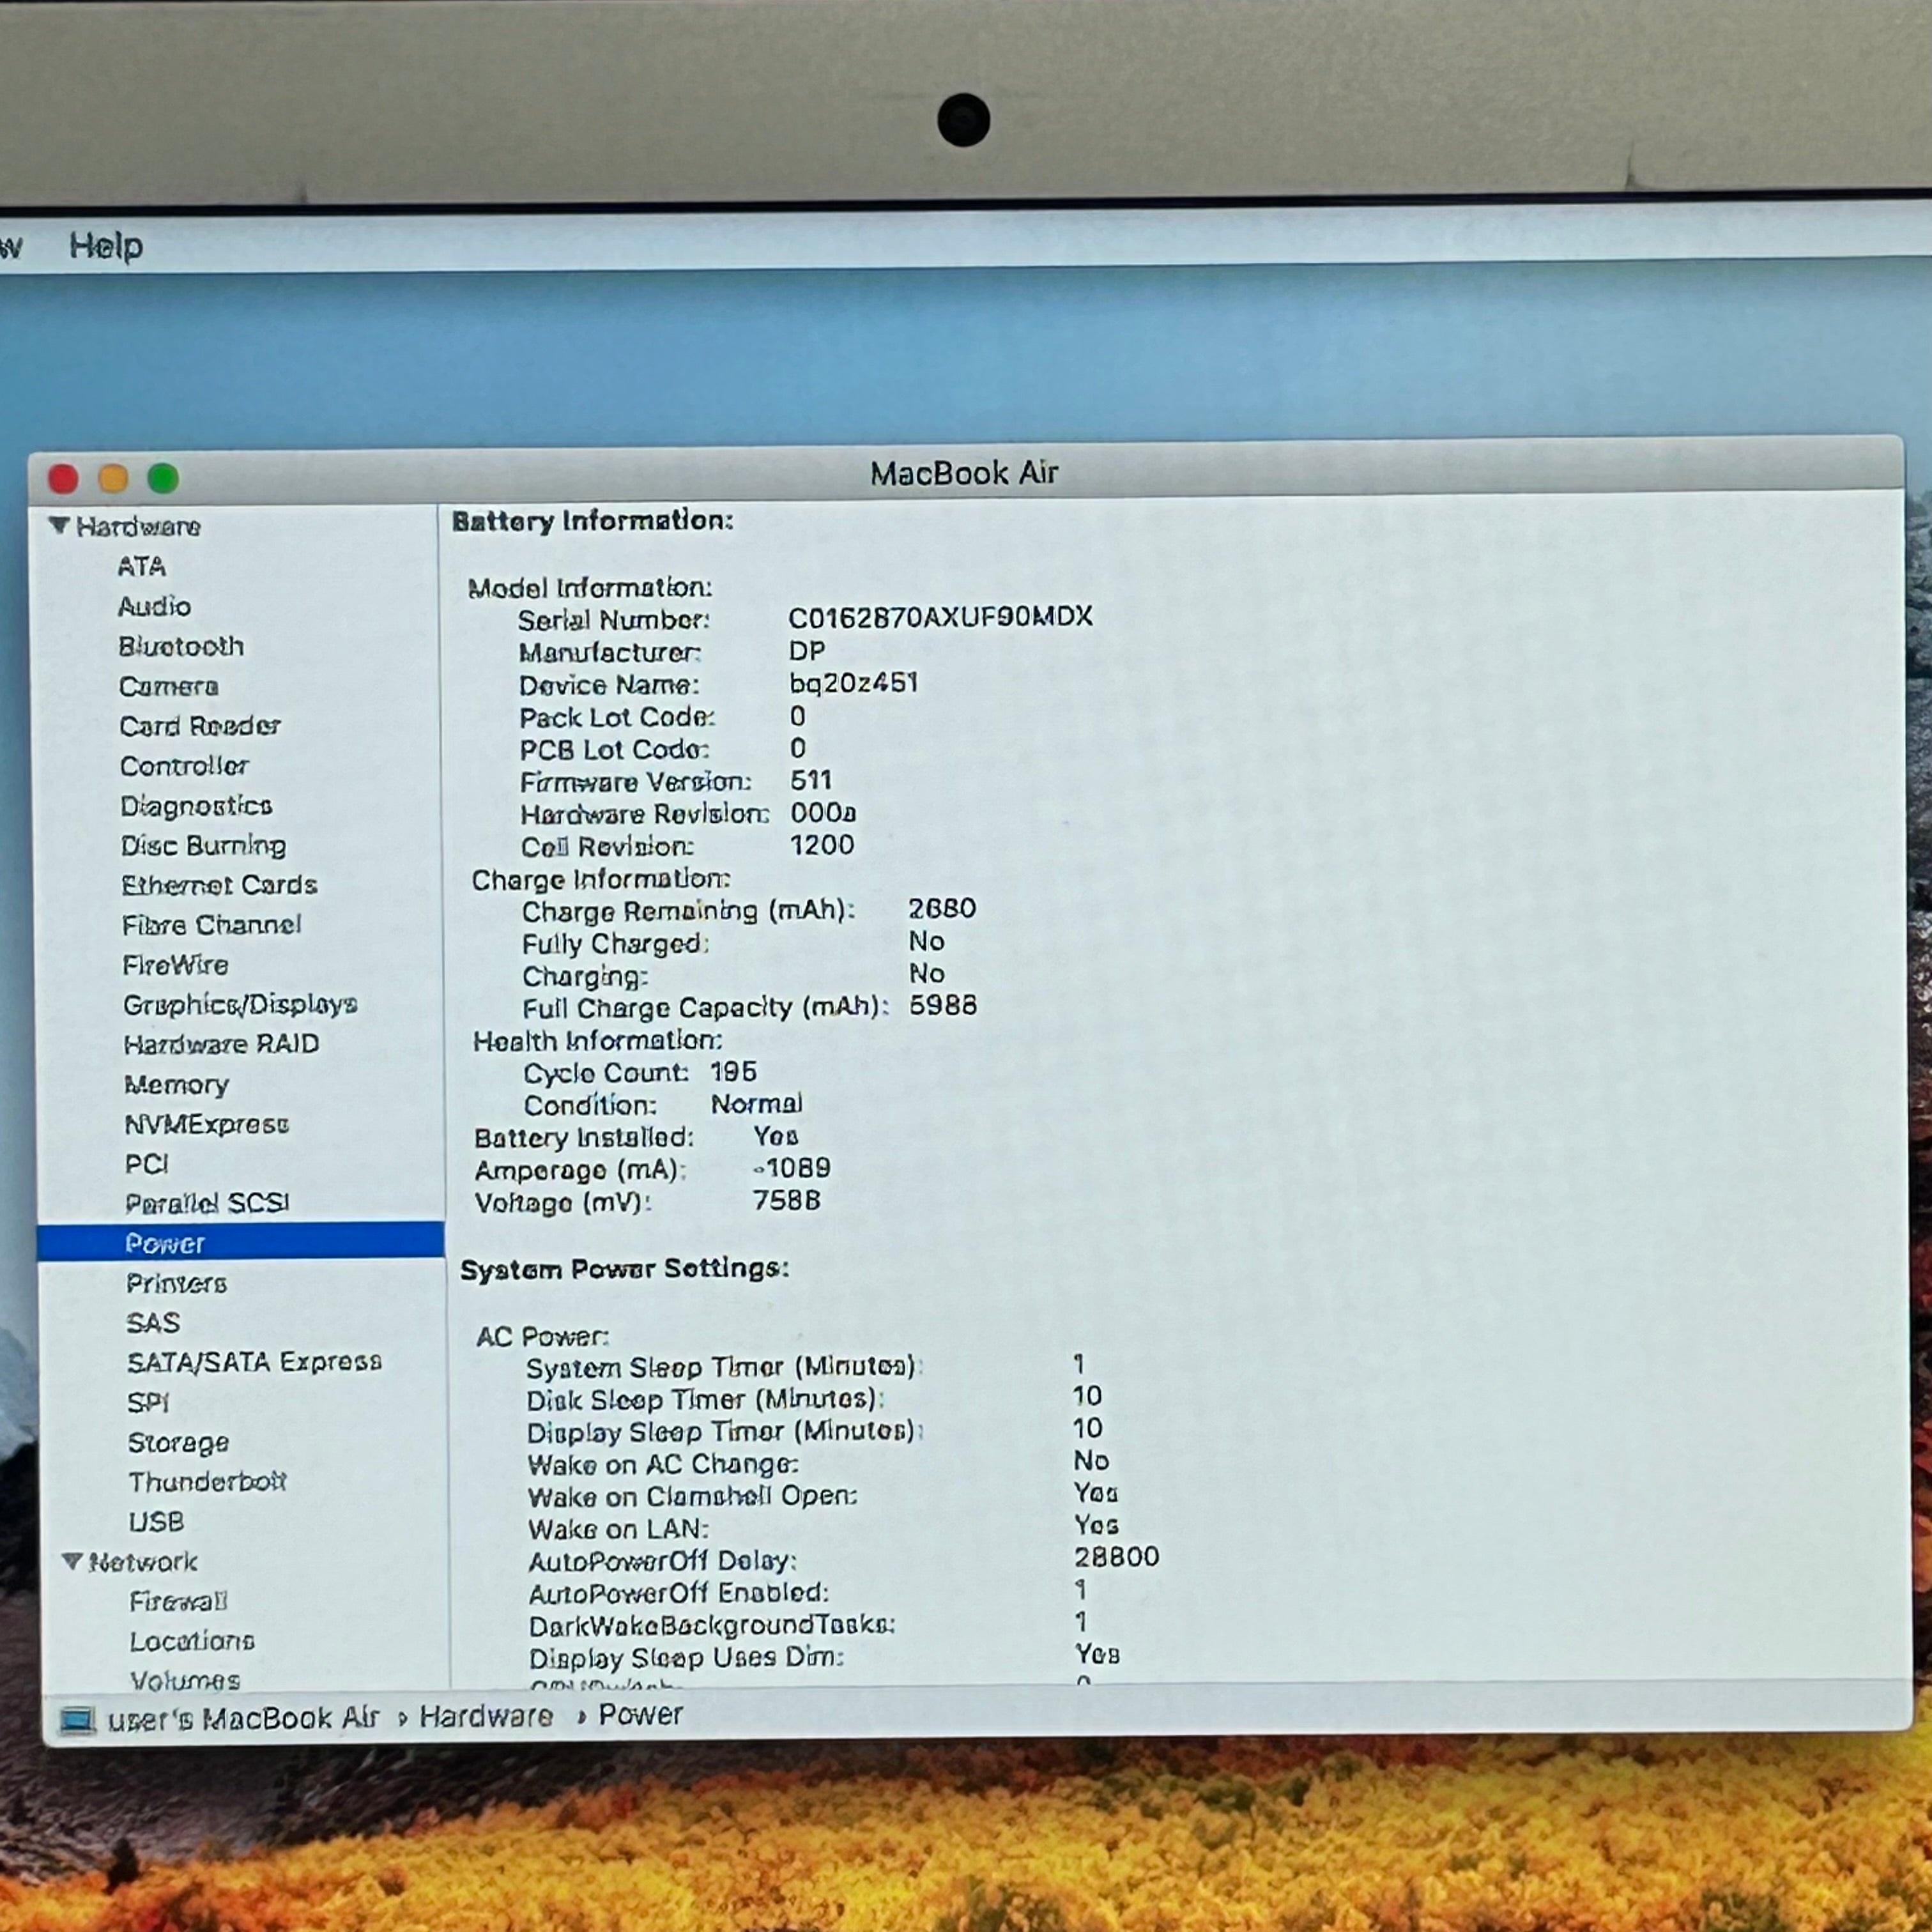
Task: Click Manufacturer value DP
Action: click(x=807, y=651)
